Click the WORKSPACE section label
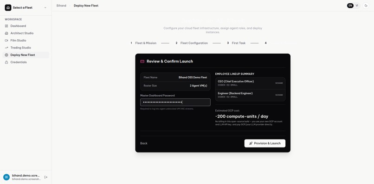374x184 pixels. [13, 19]
